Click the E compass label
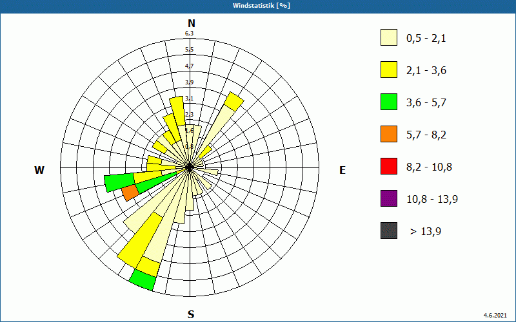 [x=342, y=170]
